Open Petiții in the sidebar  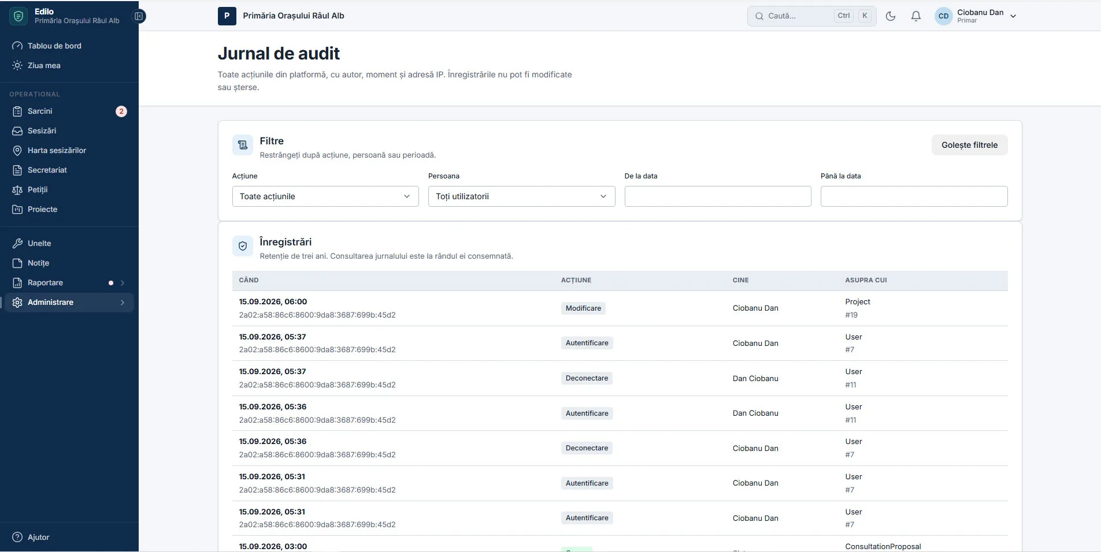tap(69, 189)
